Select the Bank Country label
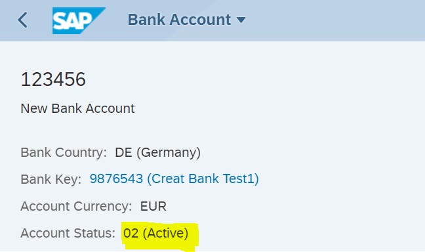Viewport: 425px width, 252px height. [64, 152]
